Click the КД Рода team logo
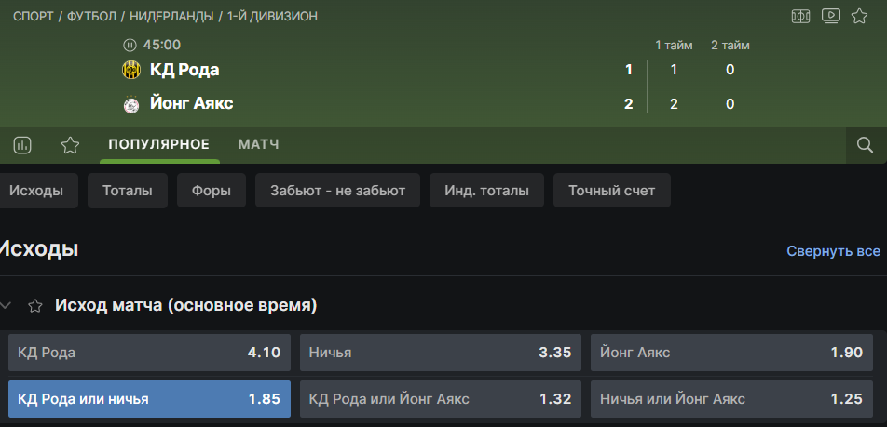 tap(130, 70)
